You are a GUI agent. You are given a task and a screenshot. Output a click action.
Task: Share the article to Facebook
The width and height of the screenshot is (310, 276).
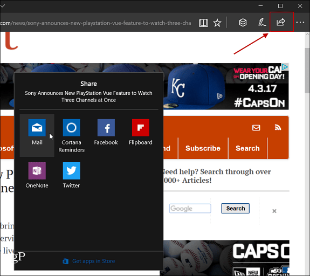pyautogui.click(x=106, y=132)
